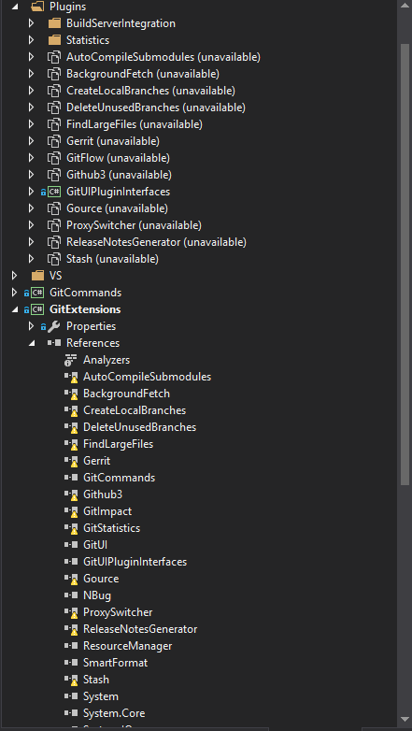Click the unavailable FindLargeFiles project icon
Screen dimensions: 412x731
54,124
